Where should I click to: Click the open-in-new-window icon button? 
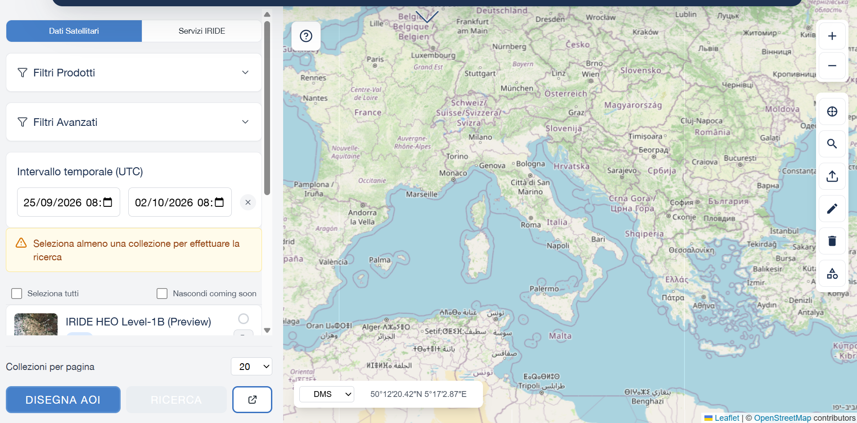tap(252, 400)
